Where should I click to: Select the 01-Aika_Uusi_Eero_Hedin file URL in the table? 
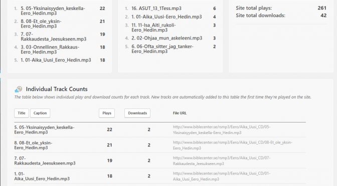click(x=222, y=176)
